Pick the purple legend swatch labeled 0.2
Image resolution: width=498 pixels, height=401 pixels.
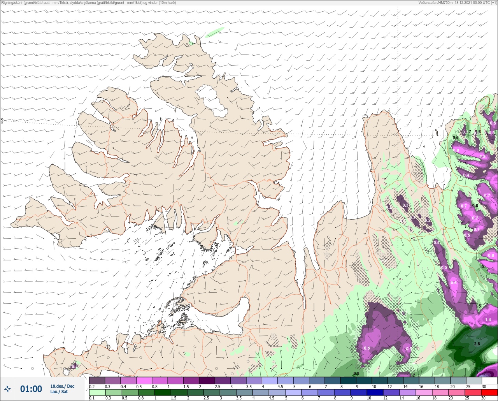click(97, 380)
